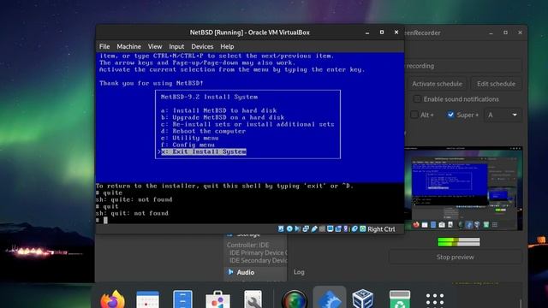548x308 pixels.
Task: Click the 'Audio' section header label
Action: (x=246, y=272)
